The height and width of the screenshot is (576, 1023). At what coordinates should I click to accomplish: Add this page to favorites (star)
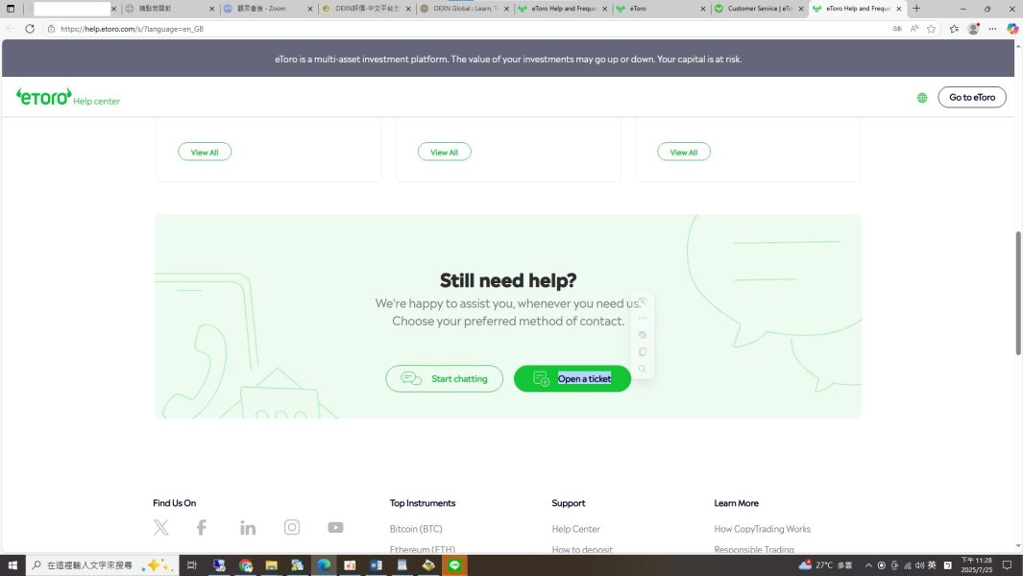click(x=931, y=29)
